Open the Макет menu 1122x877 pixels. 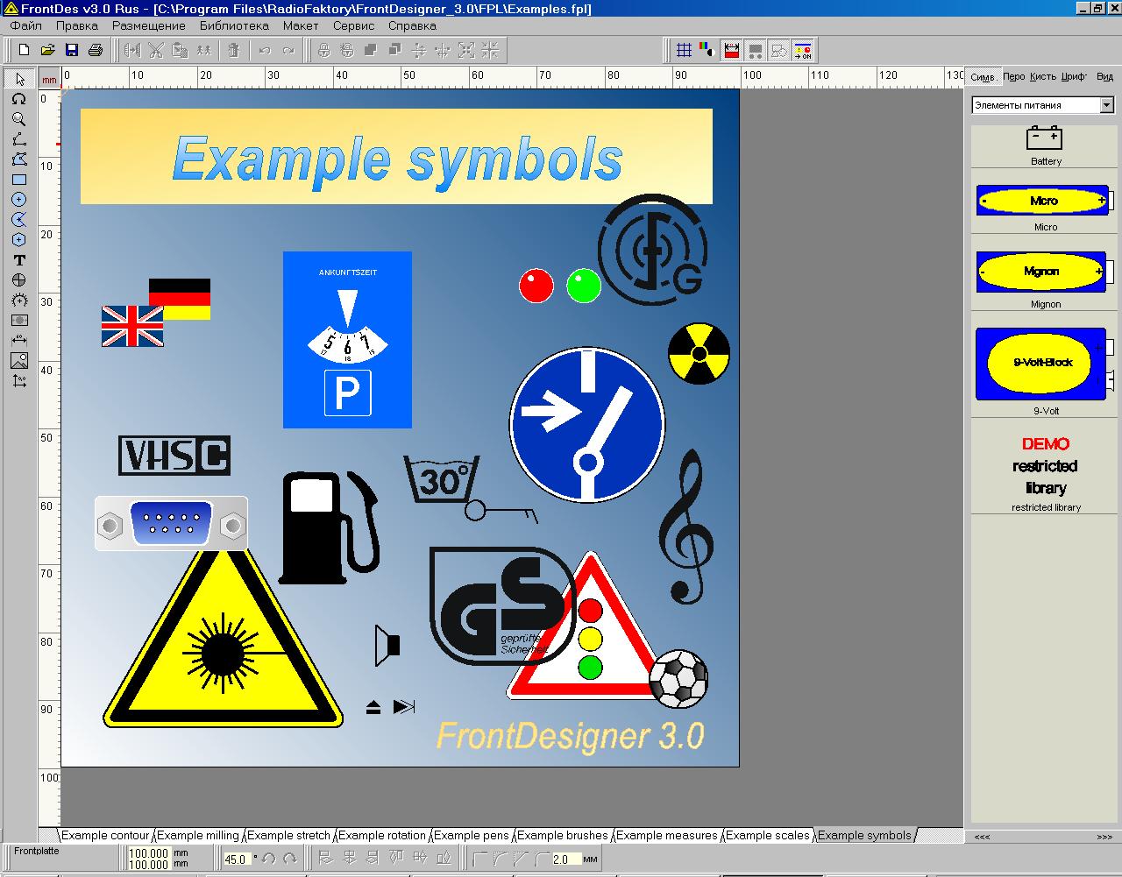[x=301, y=25]
